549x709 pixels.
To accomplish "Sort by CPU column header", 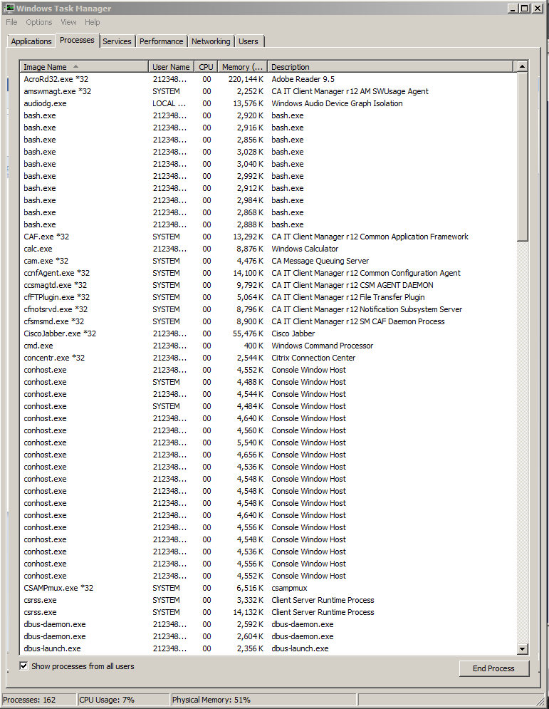I will point(206,66).
